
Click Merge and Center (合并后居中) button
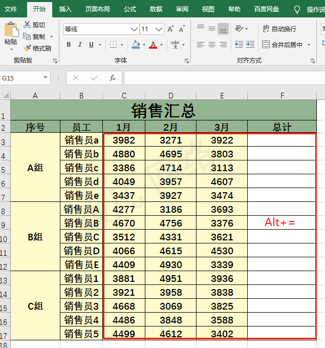click(282, 45)
